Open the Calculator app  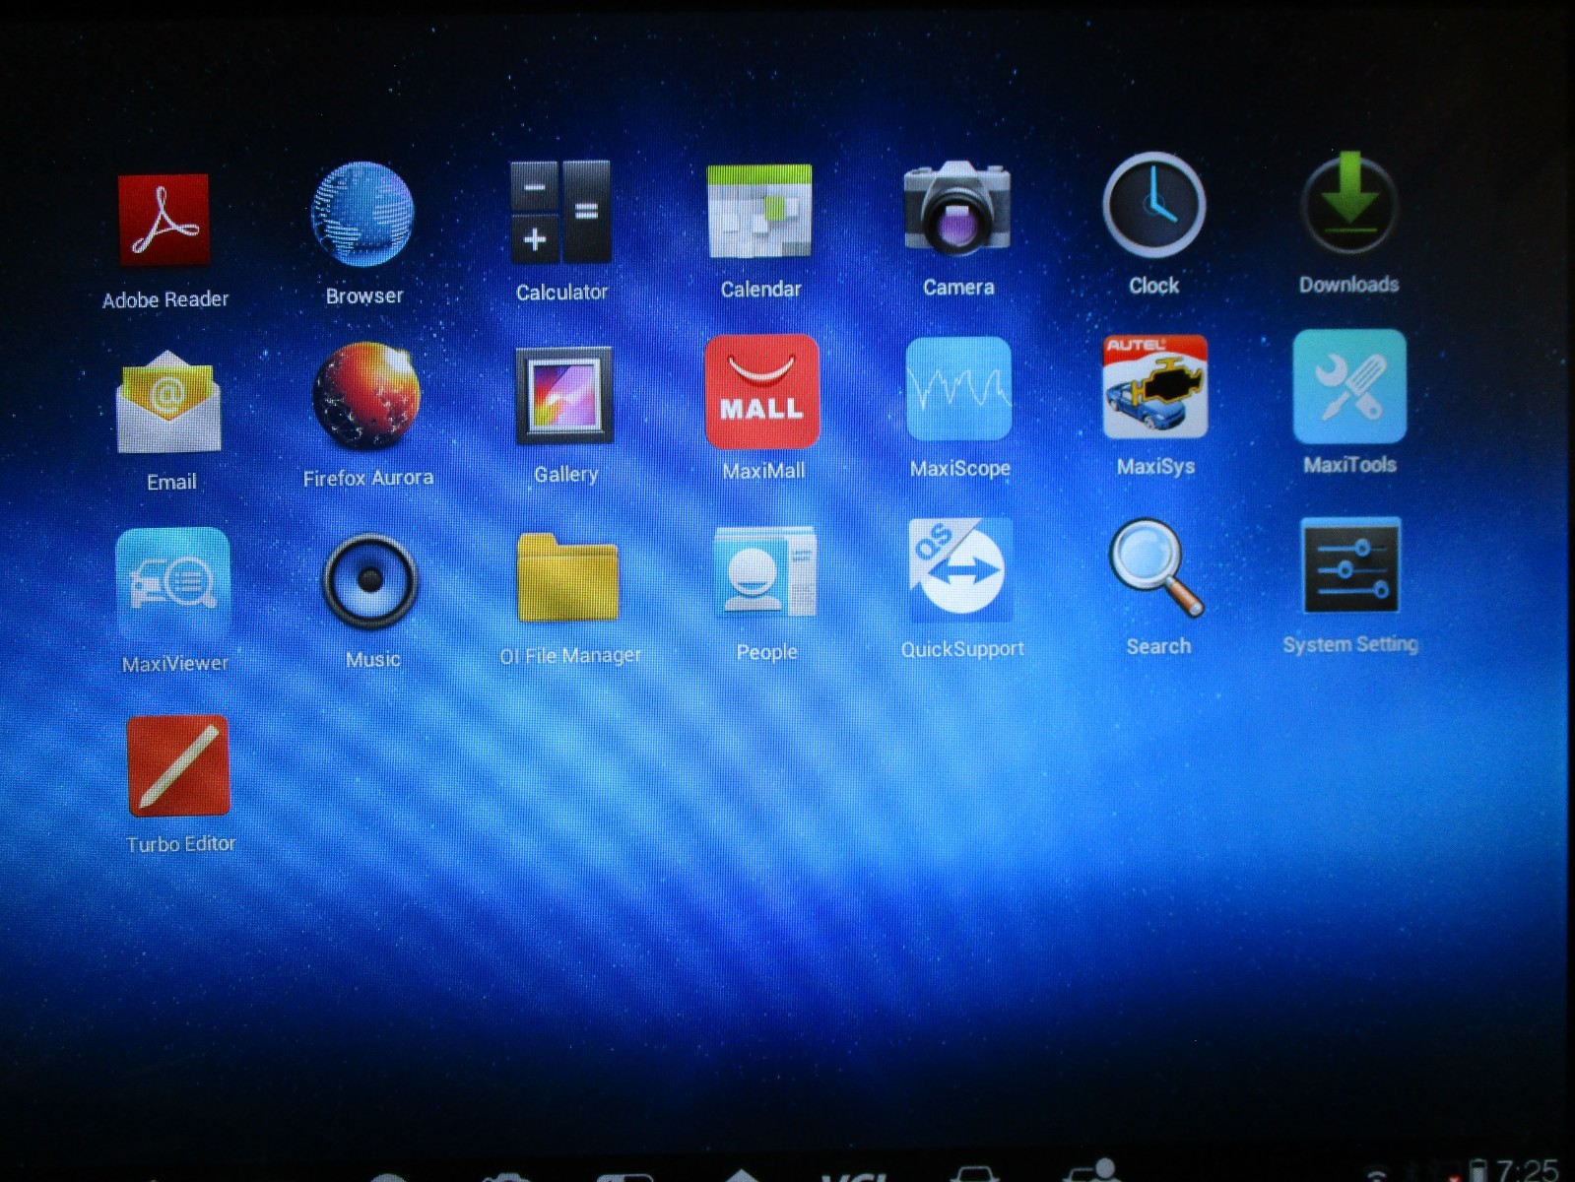click(560, 212)
